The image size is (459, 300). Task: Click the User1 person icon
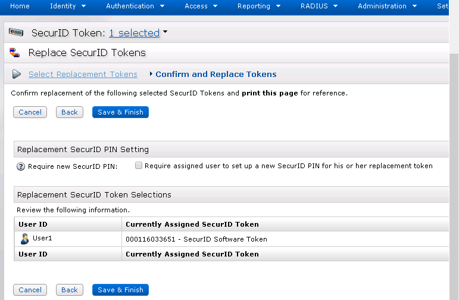coord(24,239)
